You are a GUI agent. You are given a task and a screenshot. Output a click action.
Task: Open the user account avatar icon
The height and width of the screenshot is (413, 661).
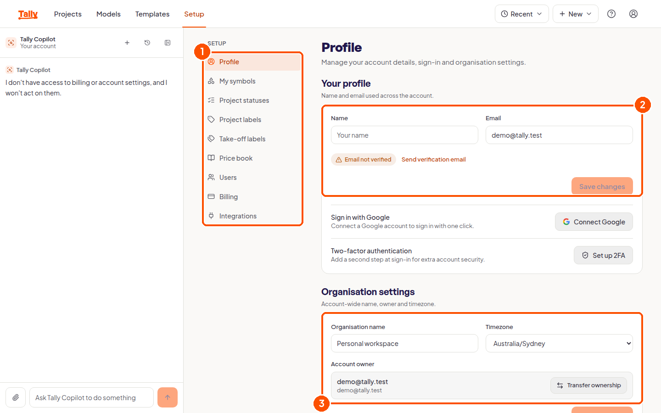[x=633, y=14]
